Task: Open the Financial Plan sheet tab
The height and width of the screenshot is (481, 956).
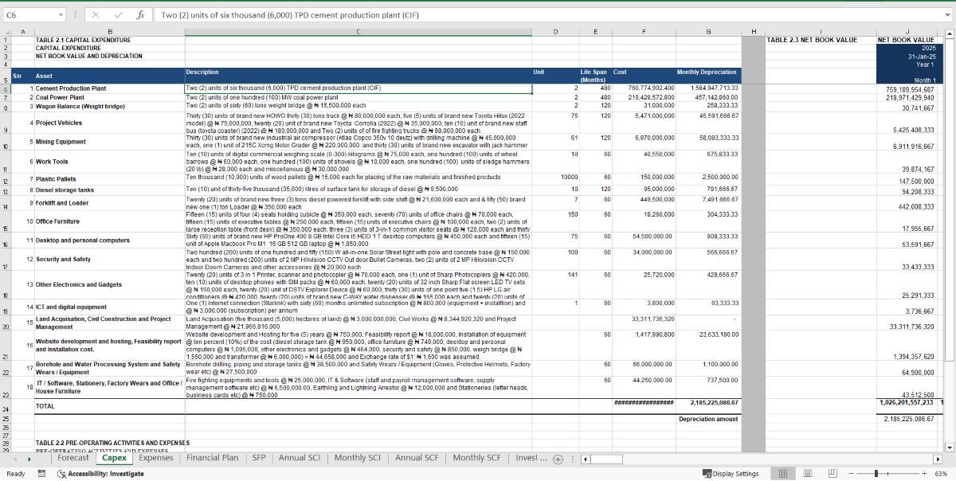Action: (212, 458)
